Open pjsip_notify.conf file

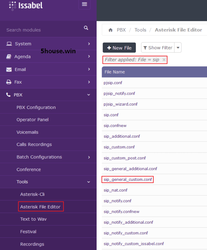pyautogui.click(x=119, y=94)
